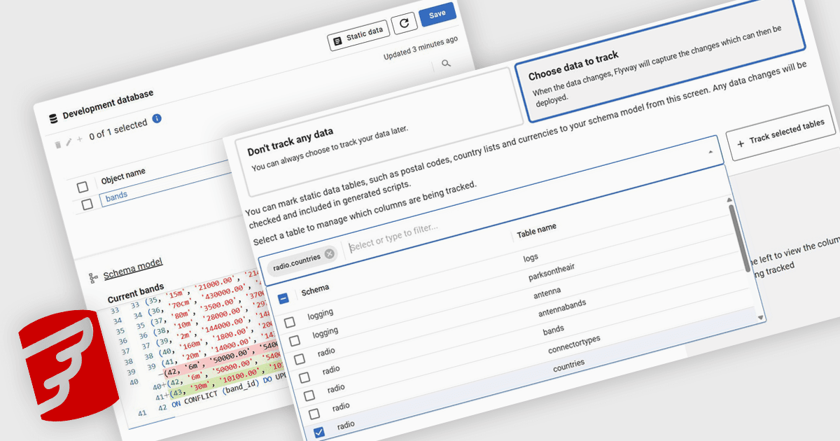Image resolution: width=840 pixels, height=441 pixels.
Task: Click the pencil edit icon
Action: pos(69,143)
